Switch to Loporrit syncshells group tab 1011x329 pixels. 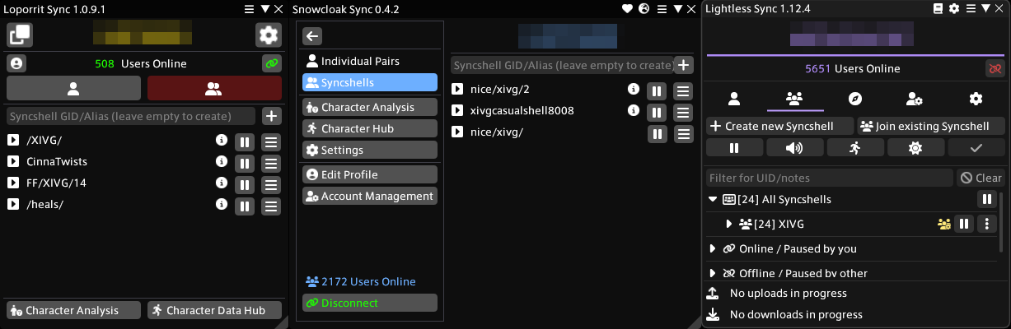214,89
